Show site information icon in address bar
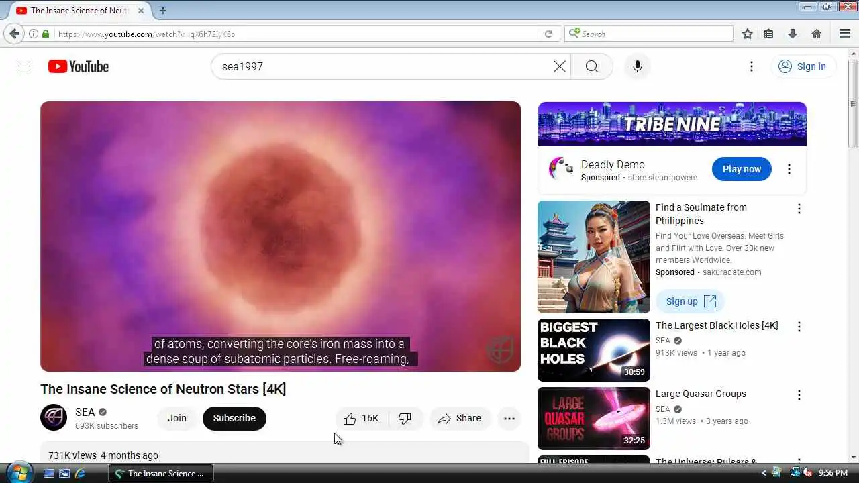859x483 pixels. (33, 34)
